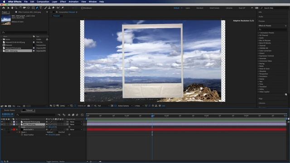Click the current time indicator on ruler

152,116
